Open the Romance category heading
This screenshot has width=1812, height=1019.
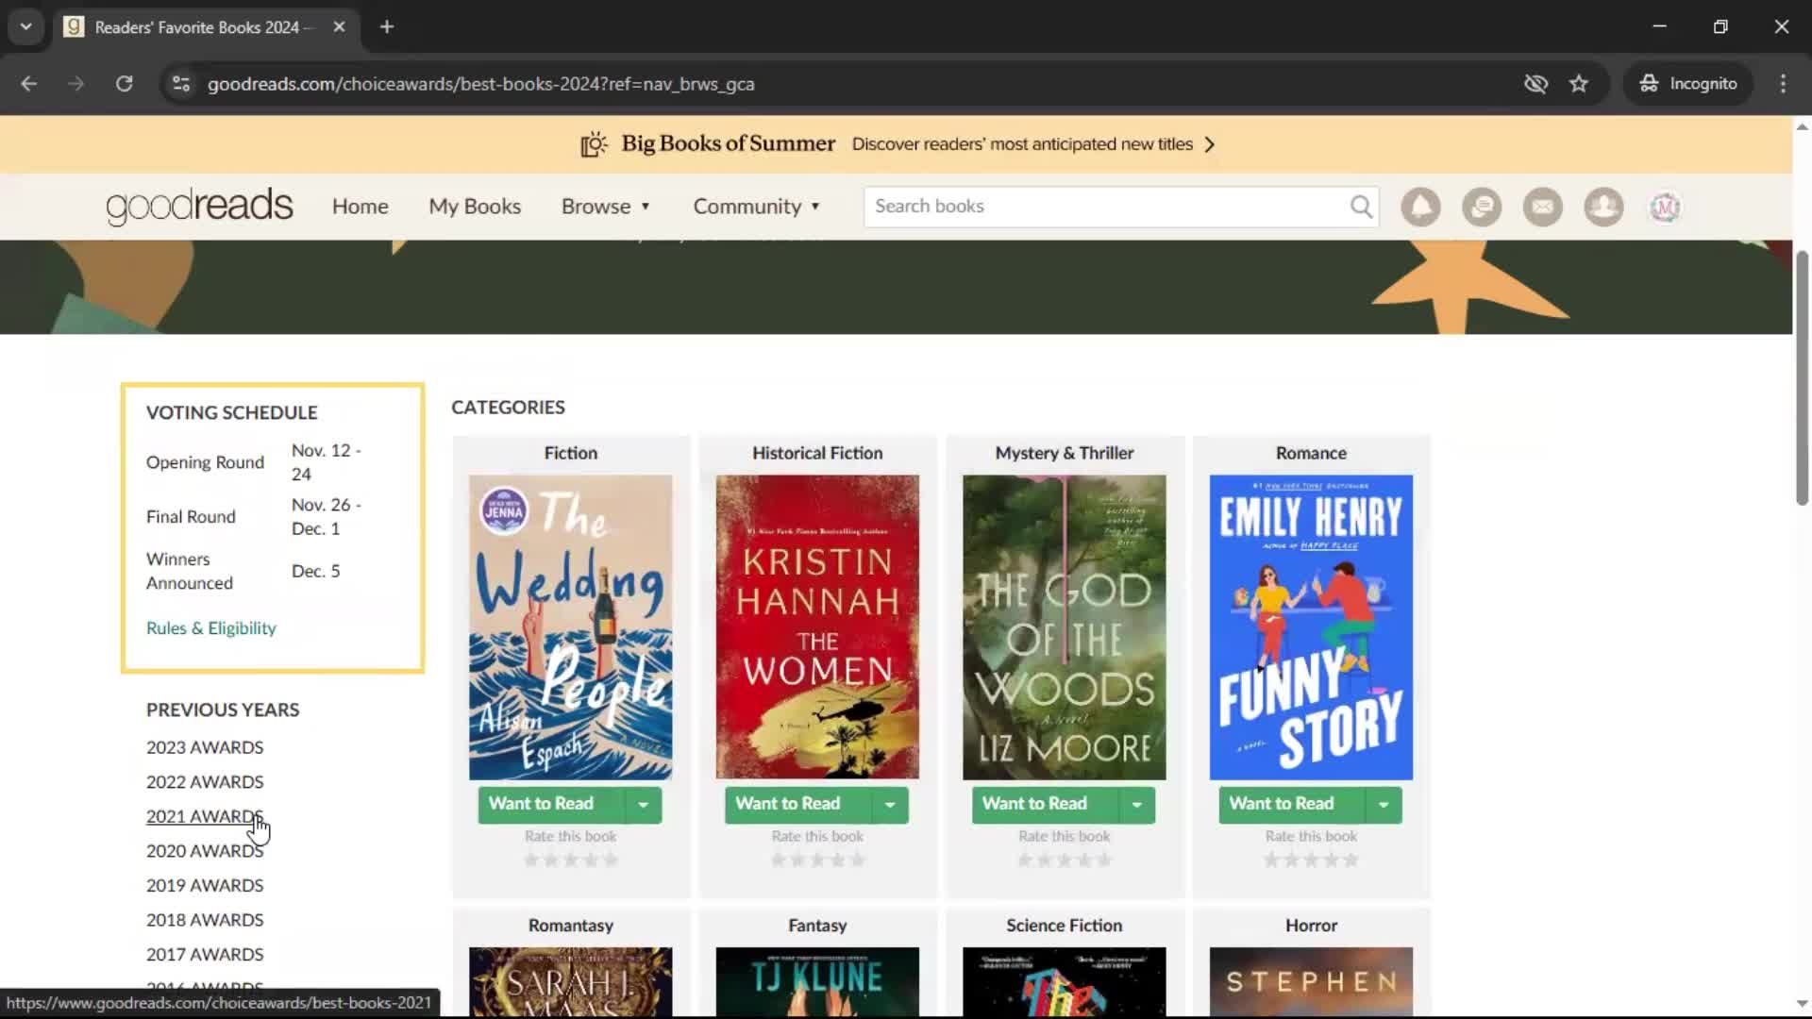1311,453
